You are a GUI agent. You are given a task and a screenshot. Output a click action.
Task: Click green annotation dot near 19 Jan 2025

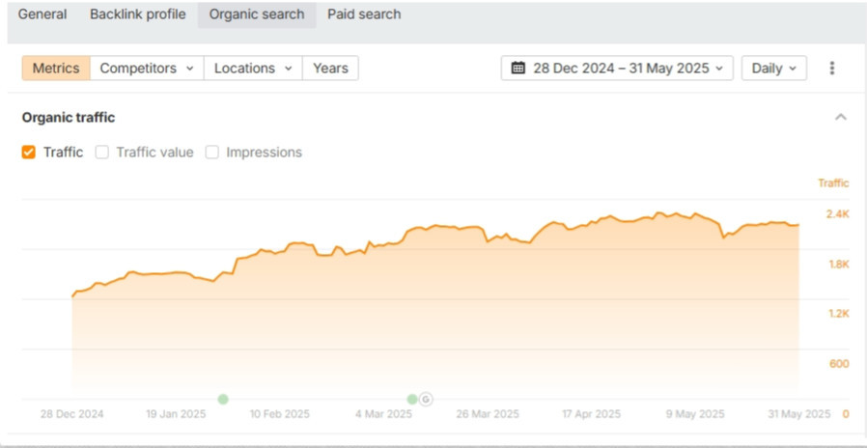223,399
